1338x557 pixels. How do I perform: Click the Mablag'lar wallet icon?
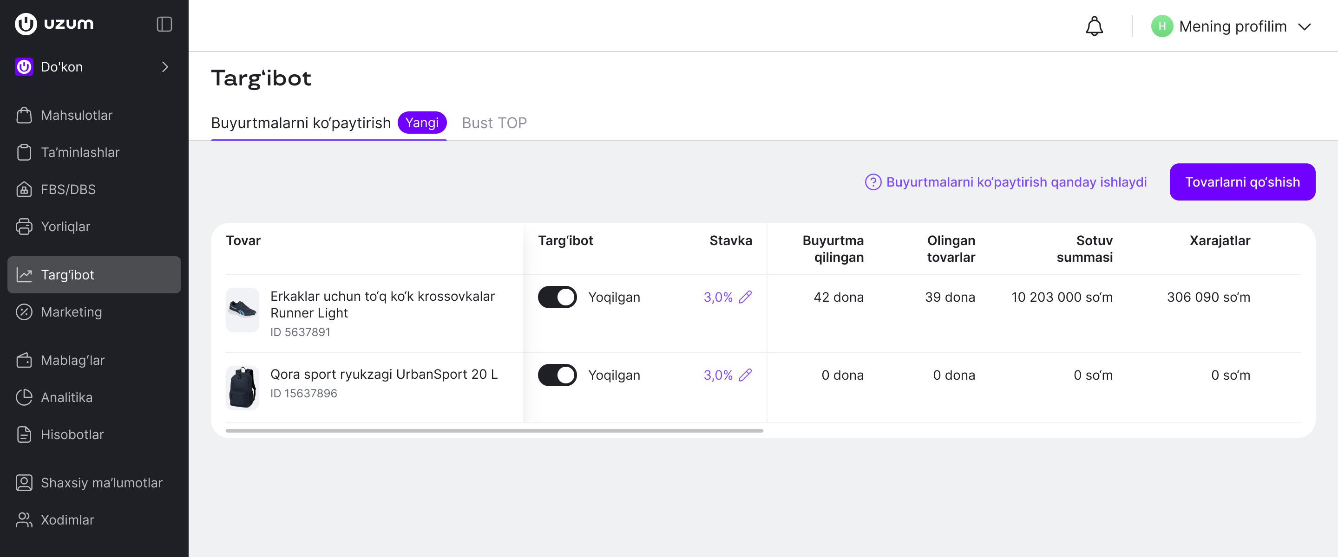pos(24,360)
